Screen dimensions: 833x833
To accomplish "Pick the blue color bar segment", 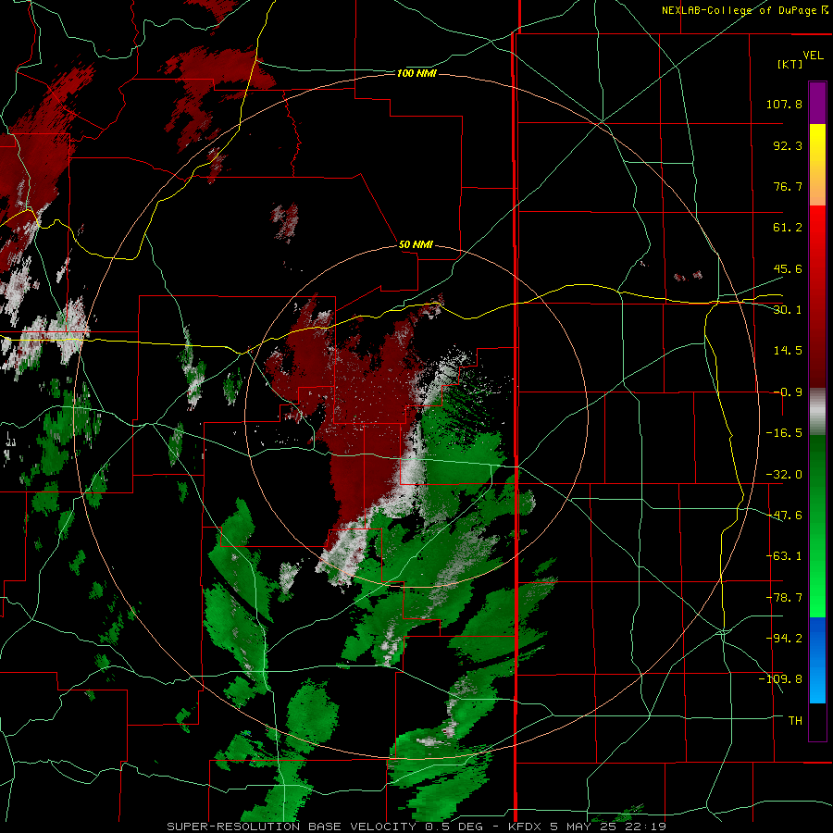I will (x=817, y=660).
